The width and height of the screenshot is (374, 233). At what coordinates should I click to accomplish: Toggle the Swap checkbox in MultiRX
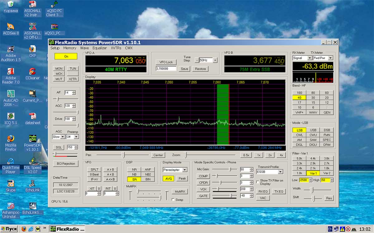click(173, 200)
